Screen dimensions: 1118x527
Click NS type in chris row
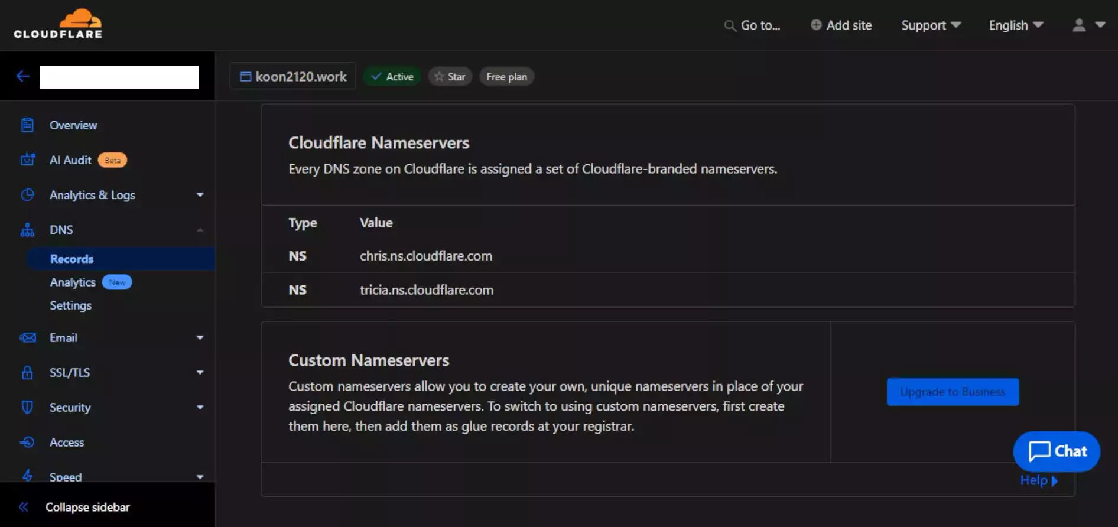[297, 256]
